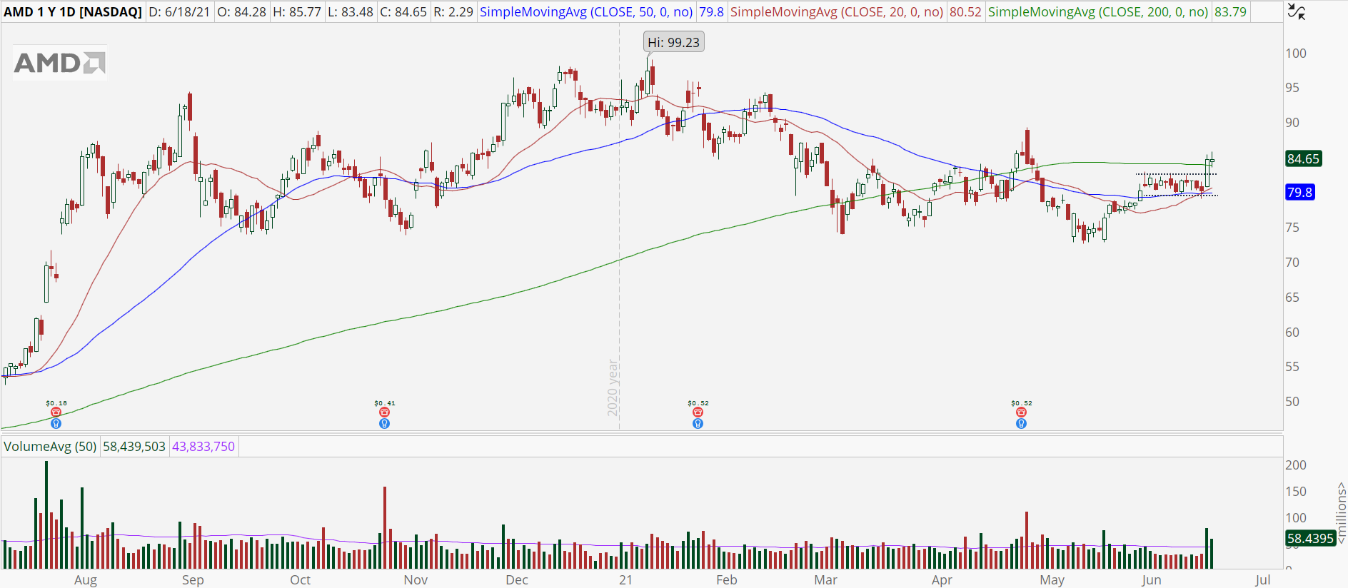This screenshot has height=588, width=1348.
Task: Click the 65 level on price axis
Action: 1292,298
